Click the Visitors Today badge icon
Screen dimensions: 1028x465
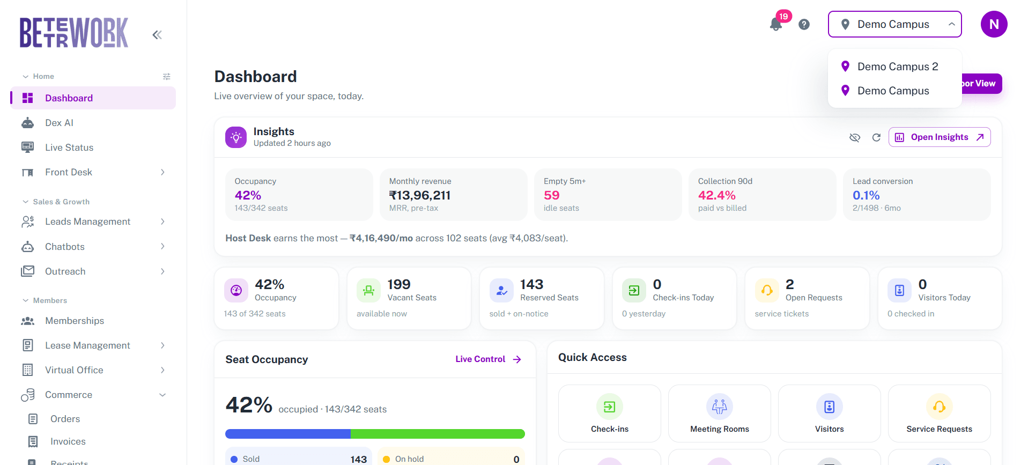[899, 291]
